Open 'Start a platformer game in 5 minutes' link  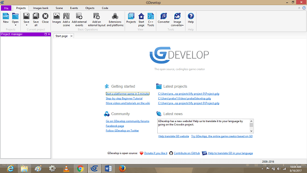(x=128, y=94)
